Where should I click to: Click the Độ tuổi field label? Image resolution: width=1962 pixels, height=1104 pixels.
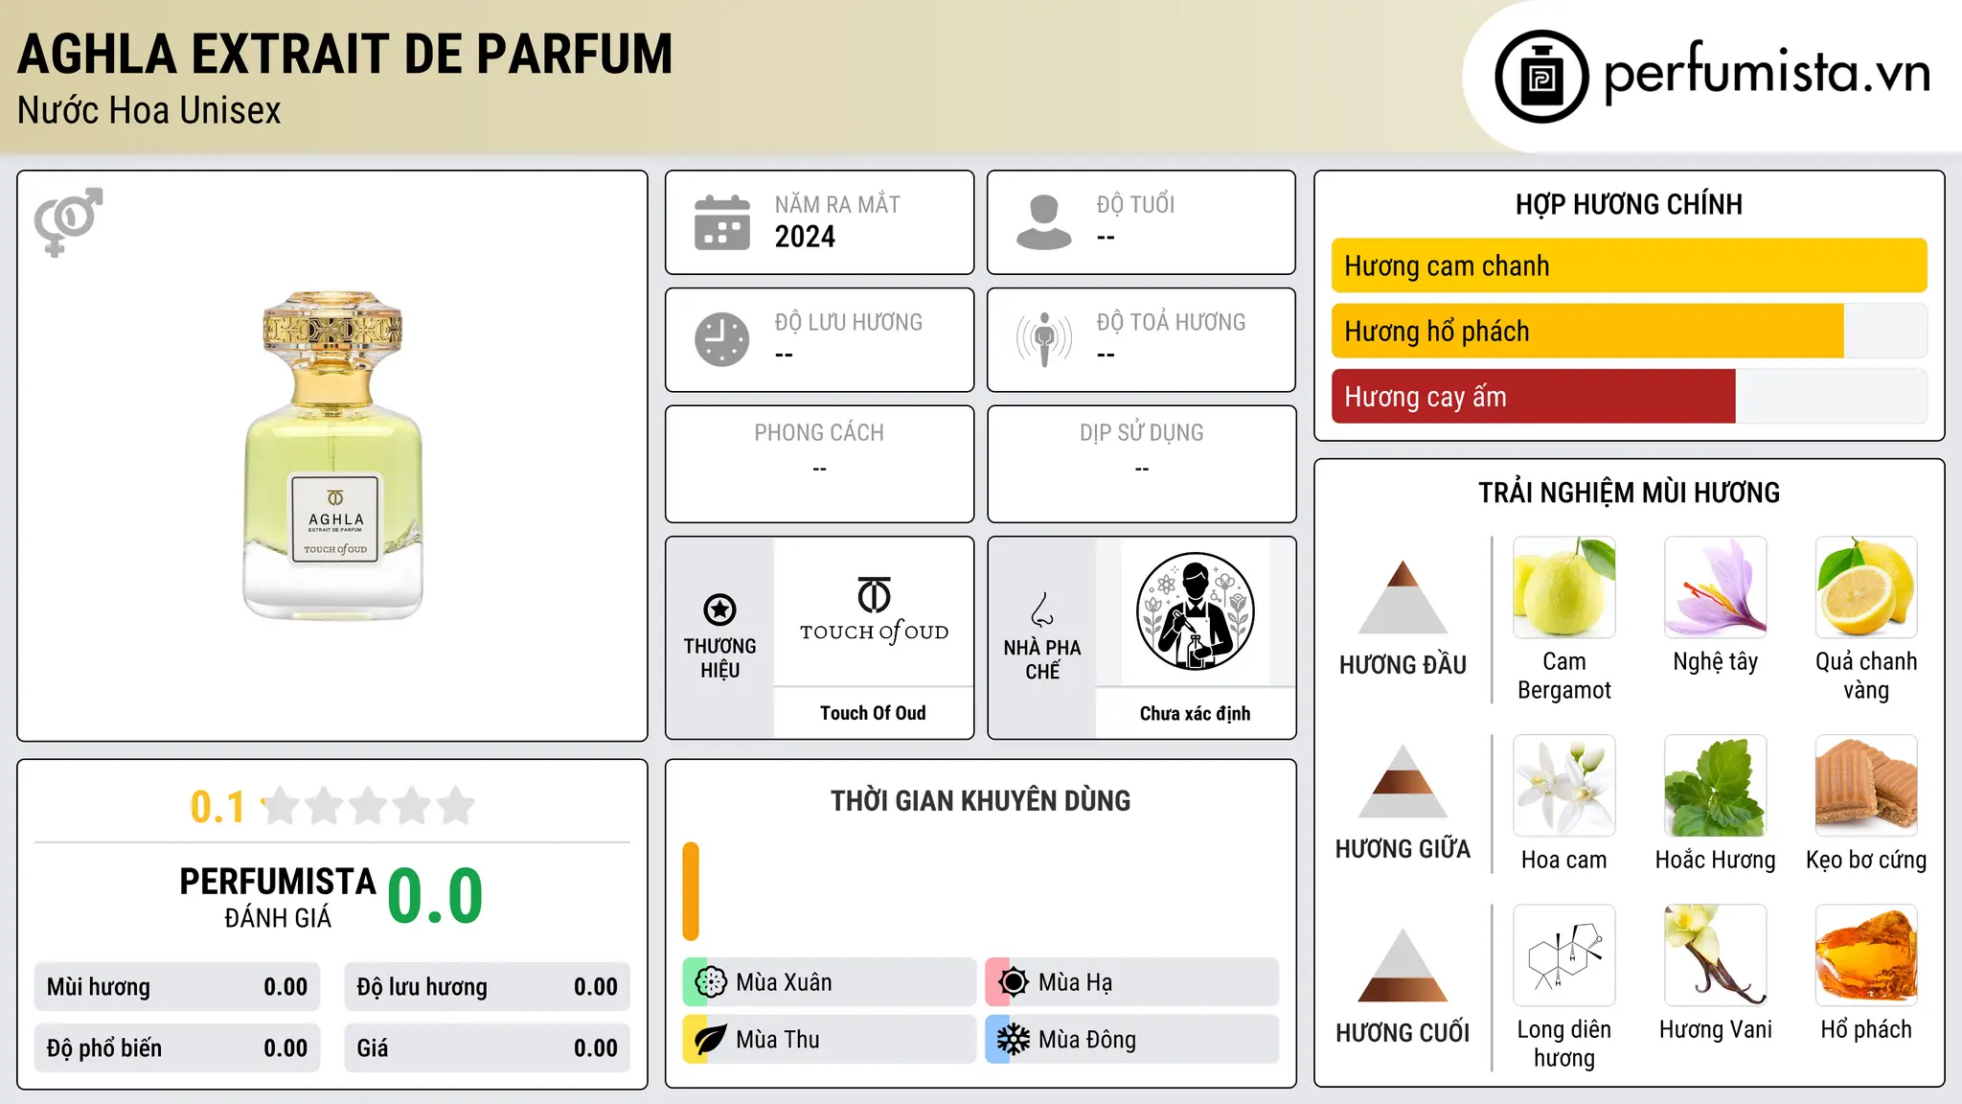[1135, 204]
